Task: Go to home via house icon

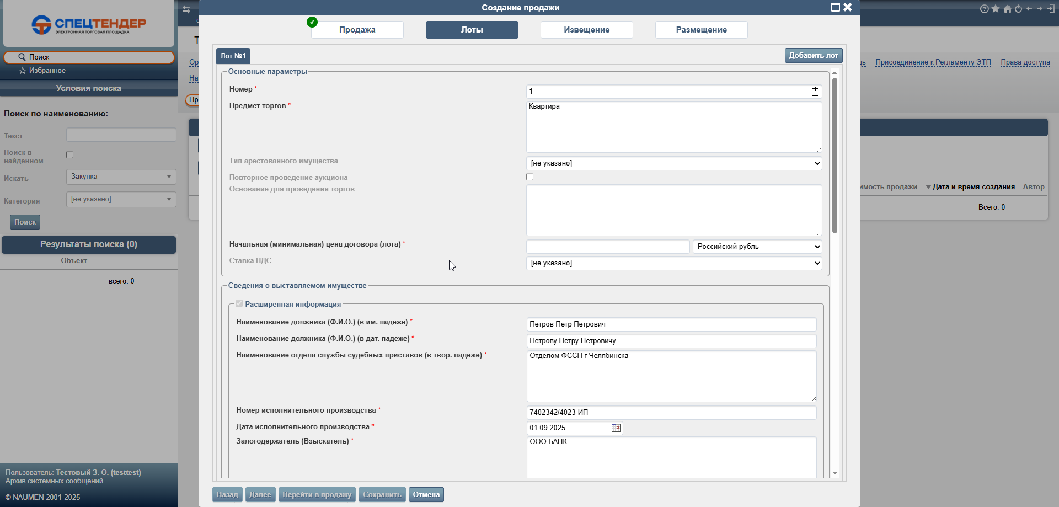Action: coord(1007,9)
